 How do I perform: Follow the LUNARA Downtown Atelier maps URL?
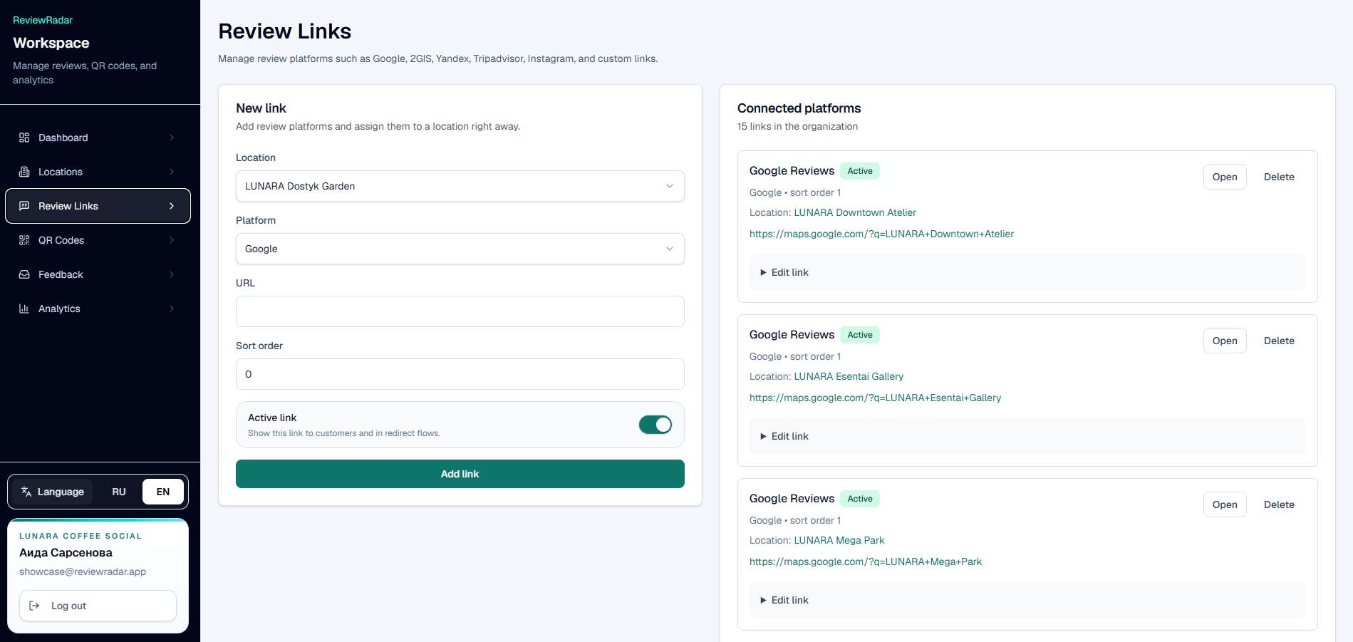pos(881,234)
